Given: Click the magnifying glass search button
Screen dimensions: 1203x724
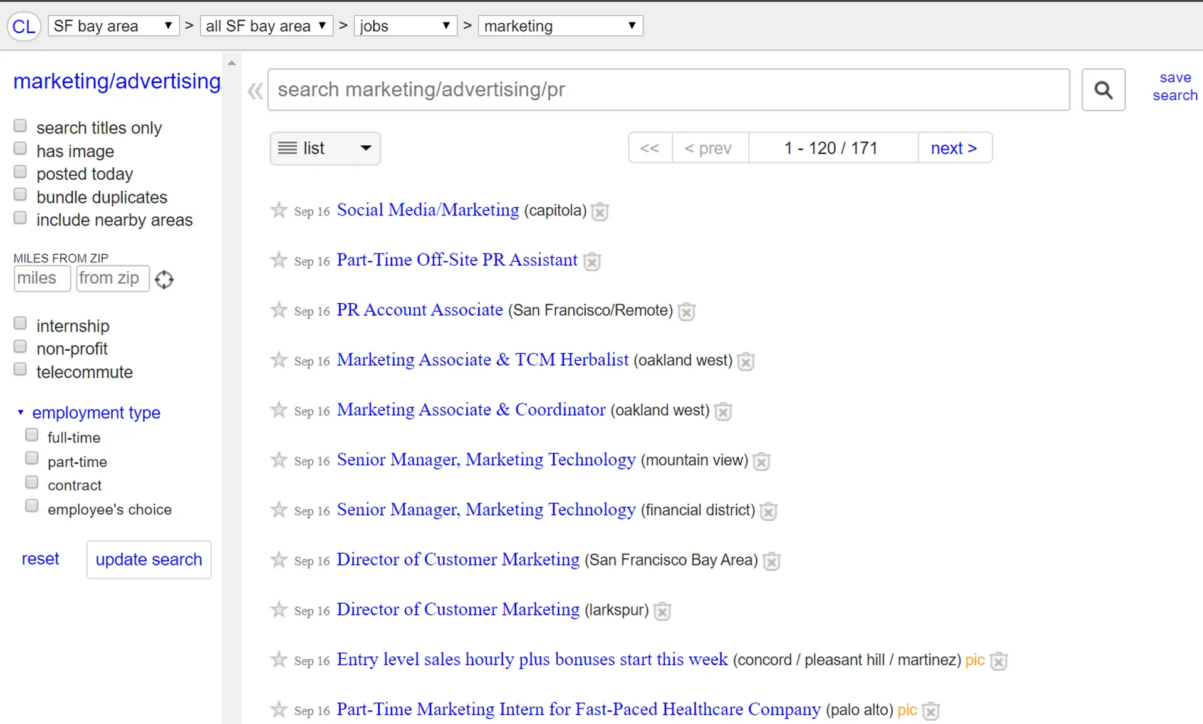Looking at the screenshot, I should pos(1103,90).
